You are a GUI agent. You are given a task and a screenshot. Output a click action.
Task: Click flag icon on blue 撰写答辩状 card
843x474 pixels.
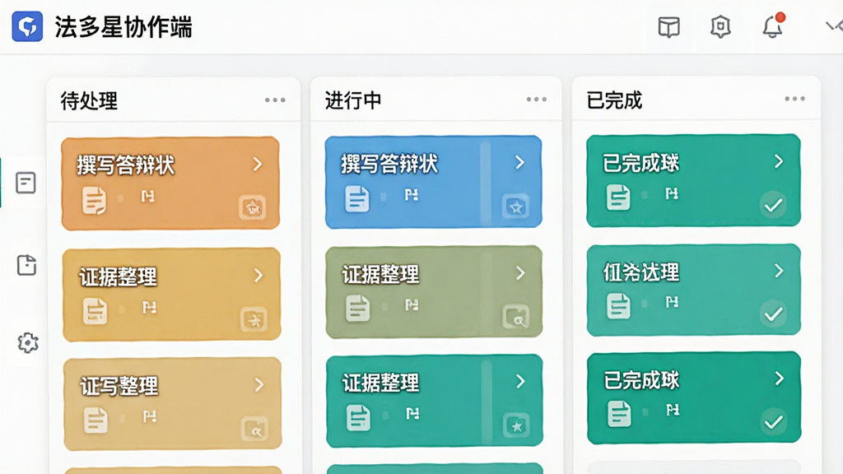[x=412, y=194]
